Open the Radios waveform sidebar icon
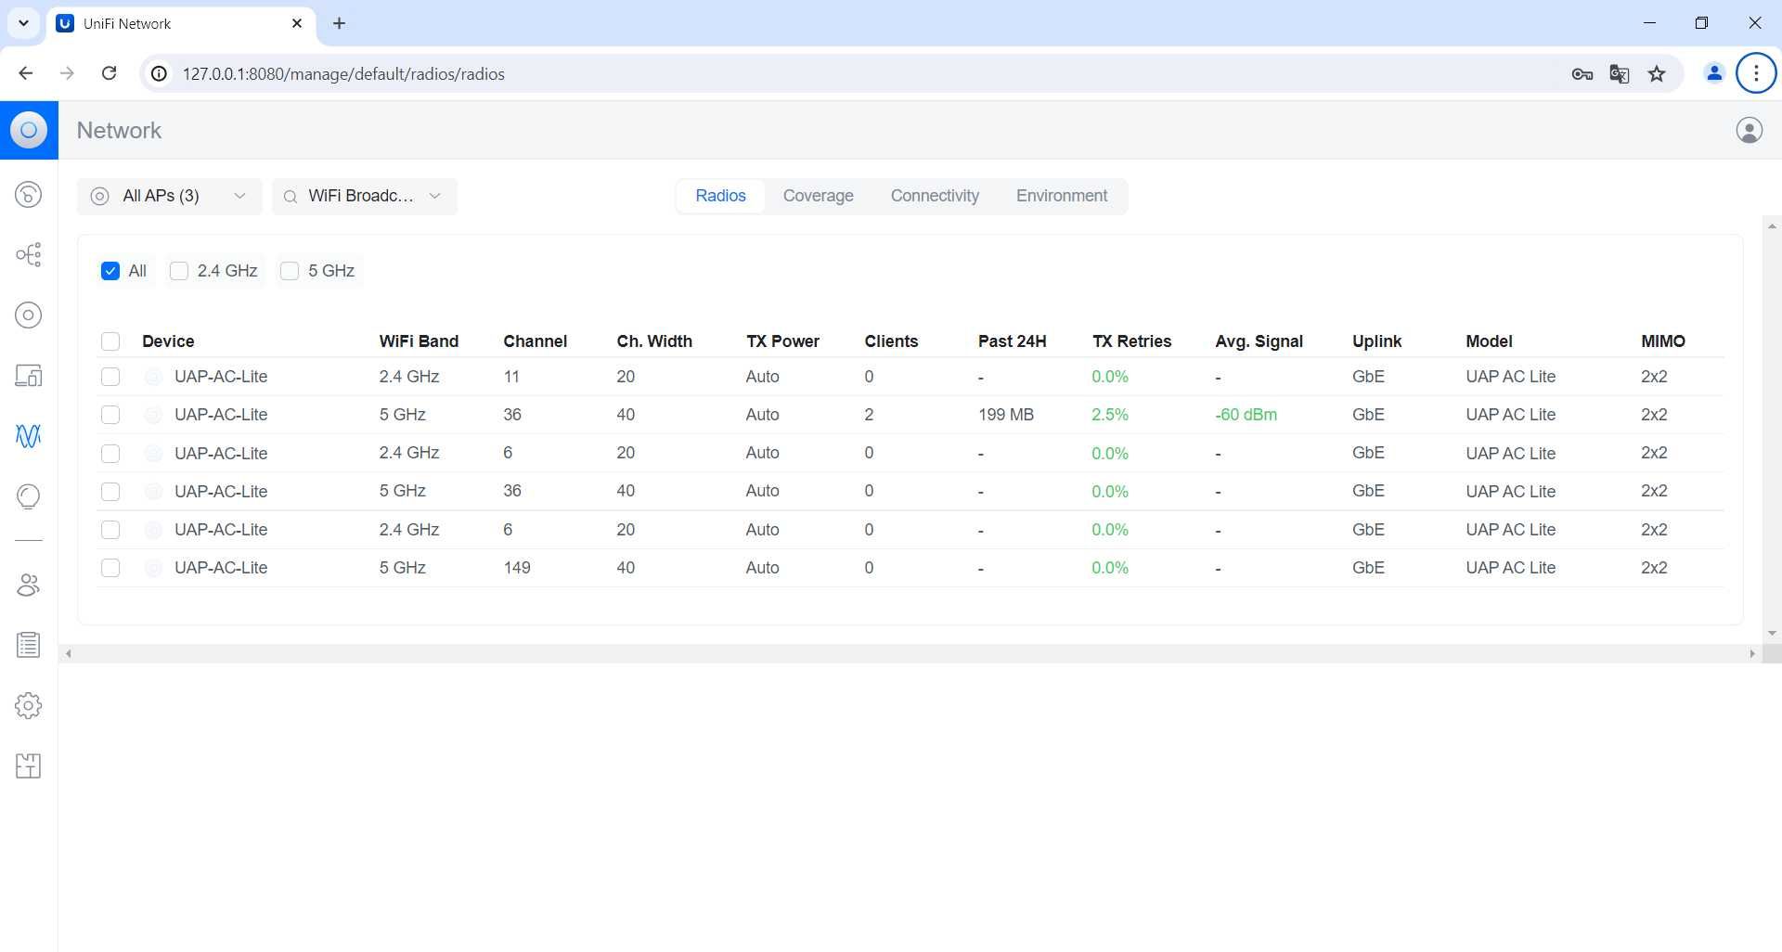 pos(29,436)
